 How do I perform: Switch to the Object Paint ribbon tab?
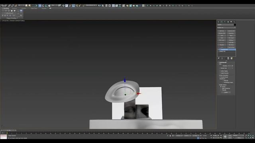(x=34, y=8)
